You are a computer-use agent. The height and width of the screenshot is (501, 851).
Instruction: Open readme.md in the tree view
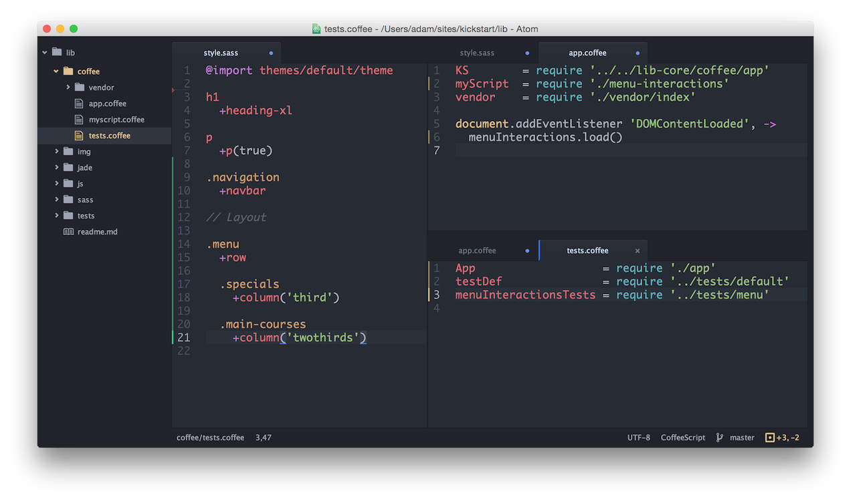(x=98, y=232)
